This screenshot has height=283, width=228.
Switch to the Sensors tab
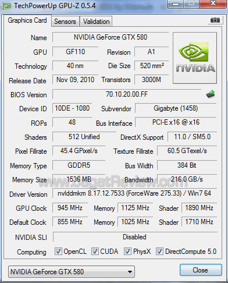click(65, 22)
